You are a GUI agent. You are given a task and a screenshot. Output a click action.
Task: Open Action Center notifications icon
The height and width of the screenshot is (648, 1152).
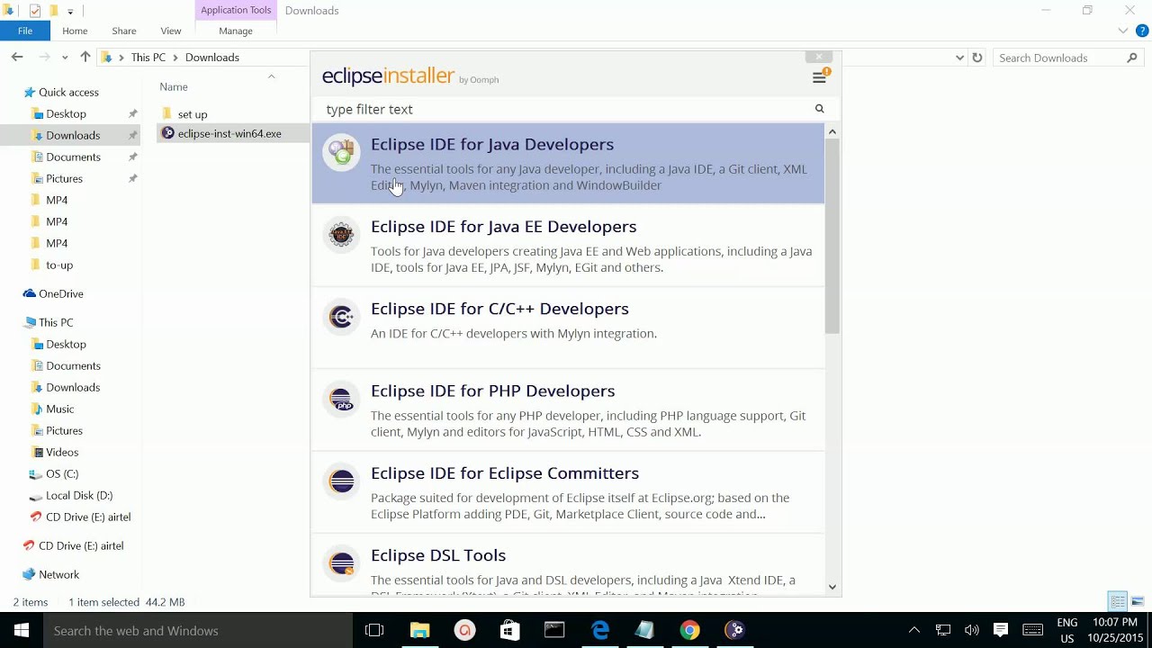1001,630
